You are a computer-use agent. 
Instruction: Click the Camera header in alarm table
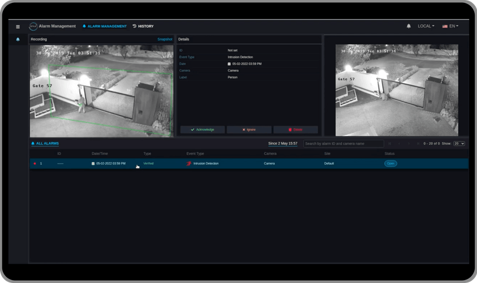pos(270,153)
